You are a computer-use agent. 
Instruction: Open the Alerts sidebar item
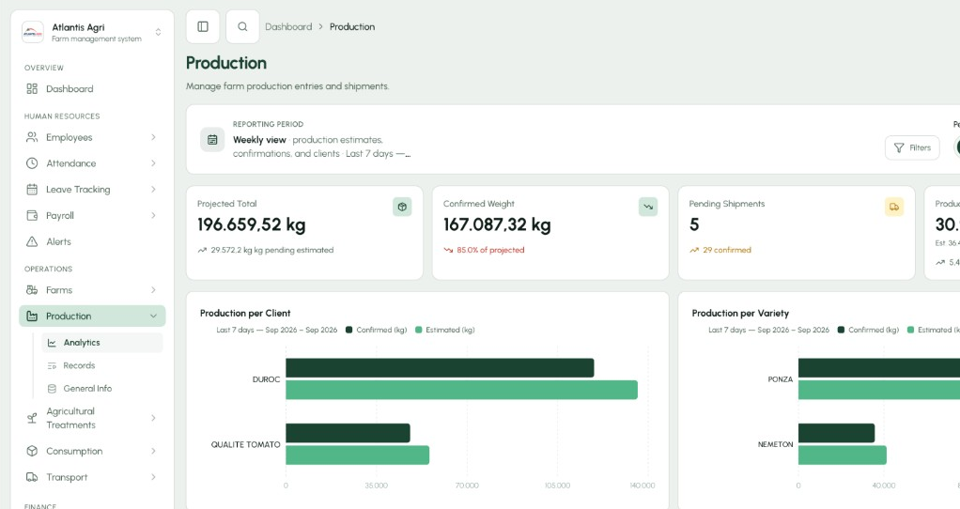(92, 241)
